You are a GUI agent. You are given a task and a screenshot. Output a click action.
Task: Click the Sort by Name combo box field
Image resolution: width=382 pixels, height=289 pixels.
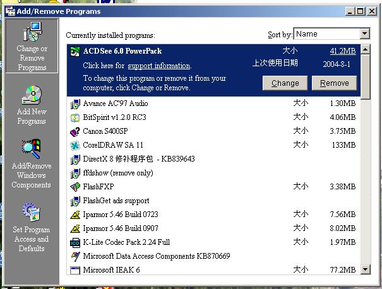click(331, 33)
